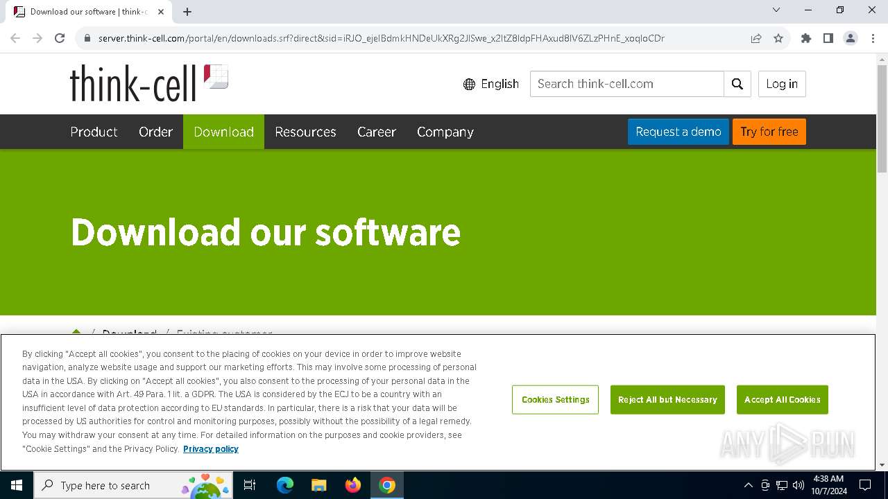Bookmark this page with star

pyautogui.click(x=778, y=38)
